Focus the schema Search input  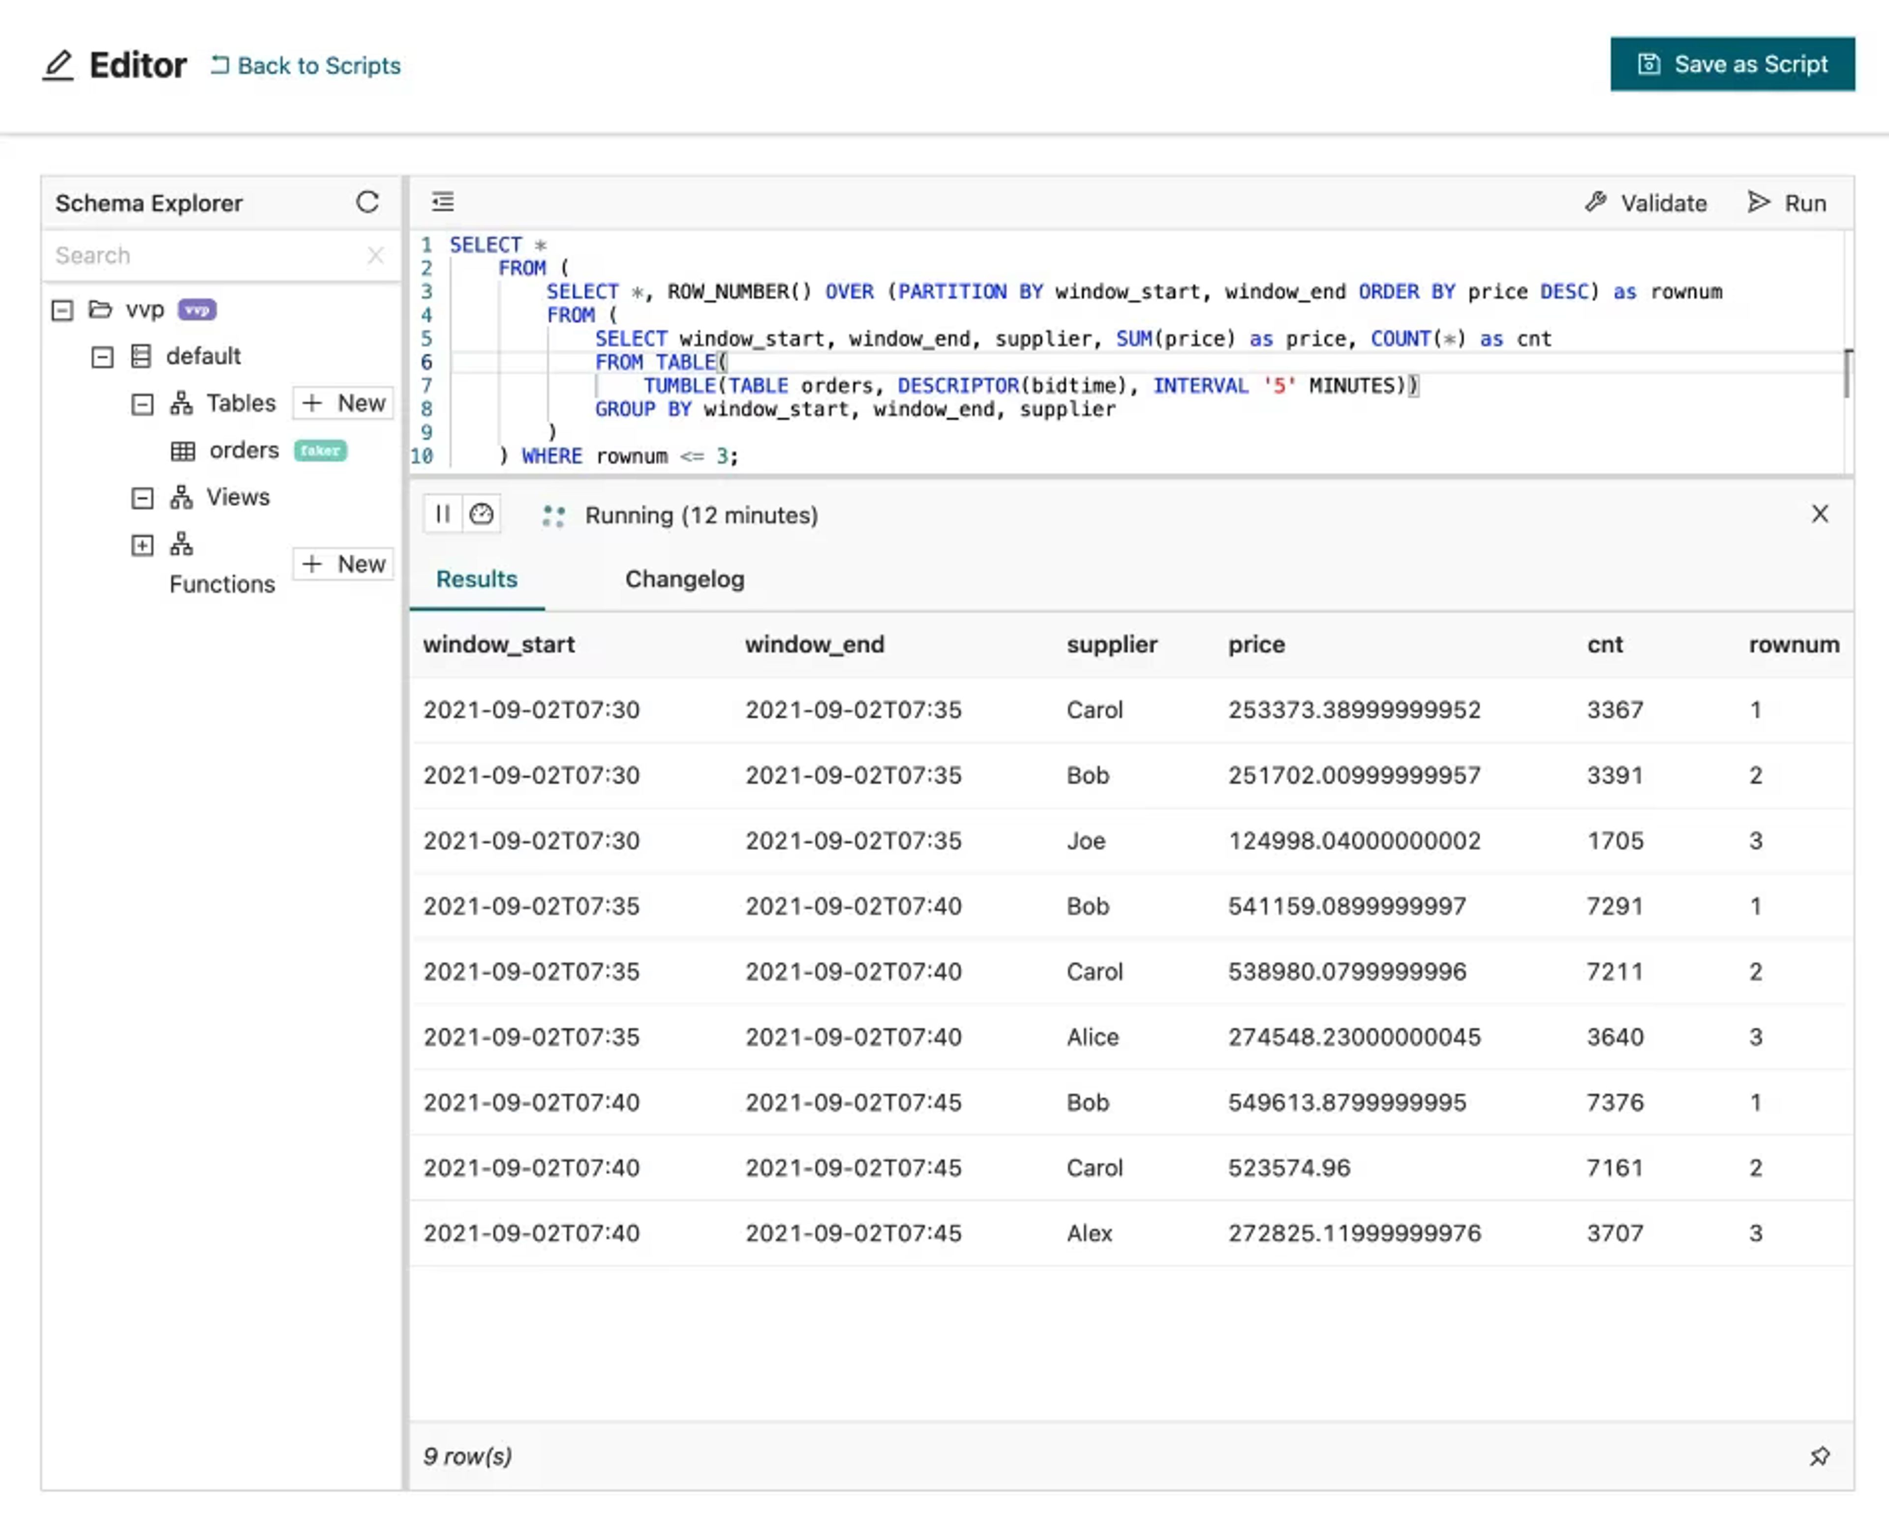206,255
